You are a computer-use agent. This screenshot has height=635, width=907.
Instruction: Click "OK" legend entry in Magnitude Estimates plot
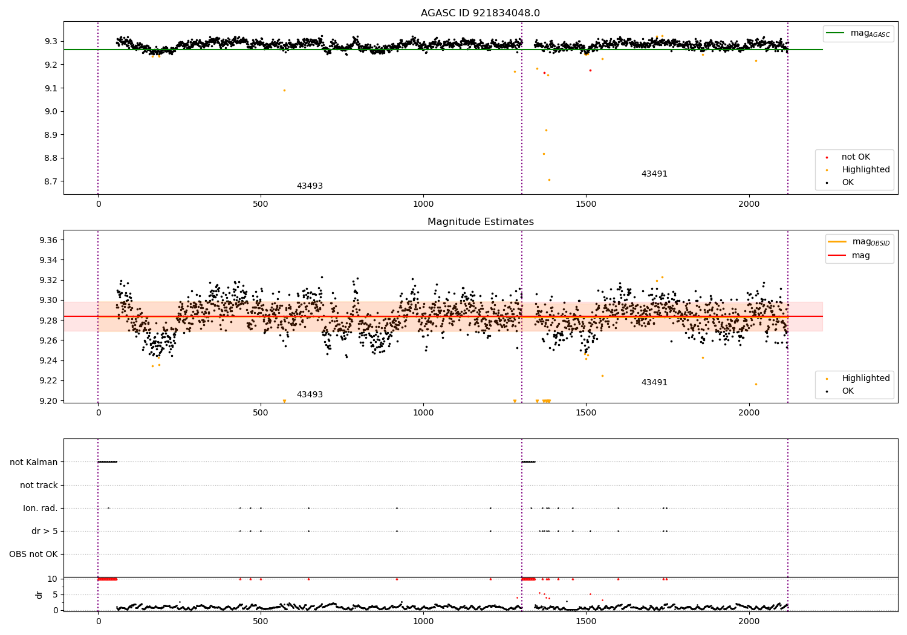tap(840, 391)
